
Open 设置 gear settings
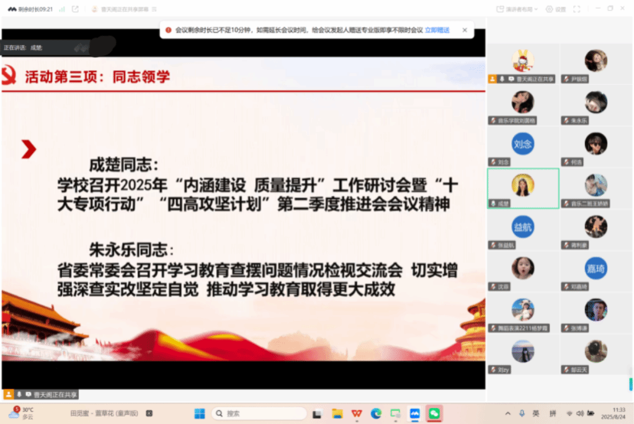click(556, 9)
